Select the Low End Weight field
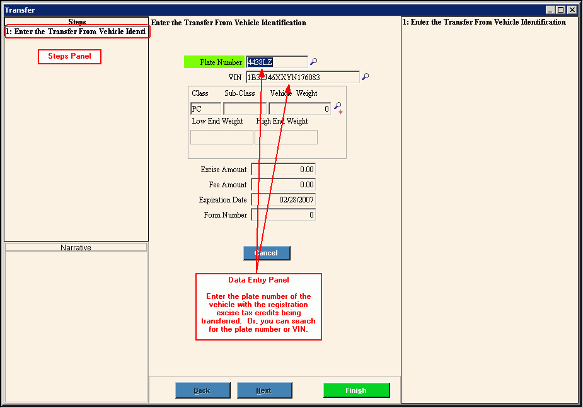583x408 pixels. click(221, 137)
